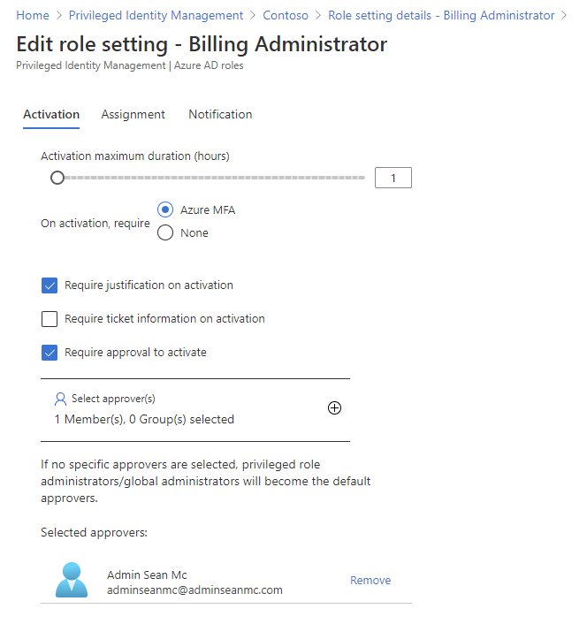Click the activation duration hours input box
Image resolution: width=587 pixels, height=624 pixels.
coord(393,178)
